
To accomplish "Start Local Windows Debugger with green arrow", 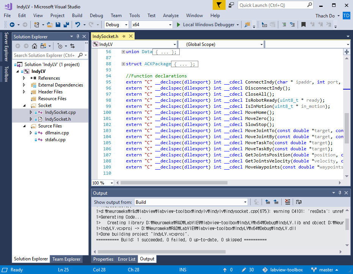I will click(178, 25).
